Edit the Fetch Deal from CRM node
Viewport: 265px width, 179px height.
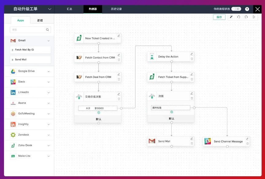[x=119, y=75]
